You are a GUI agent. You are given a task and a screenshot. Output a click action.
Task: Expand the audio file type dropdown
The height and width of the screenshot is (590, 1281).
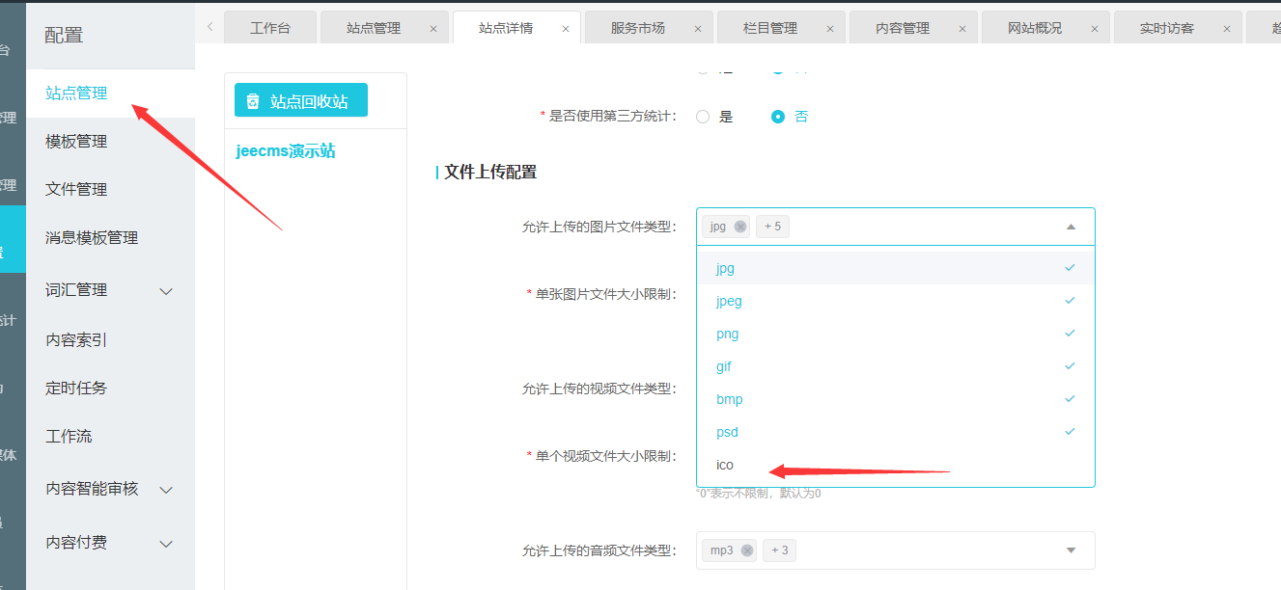[1071, 550]
